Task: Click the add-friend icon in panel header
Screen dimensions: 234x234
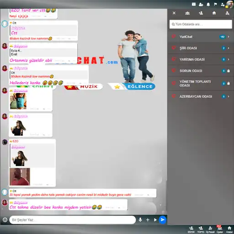Action: click(201, 13)
